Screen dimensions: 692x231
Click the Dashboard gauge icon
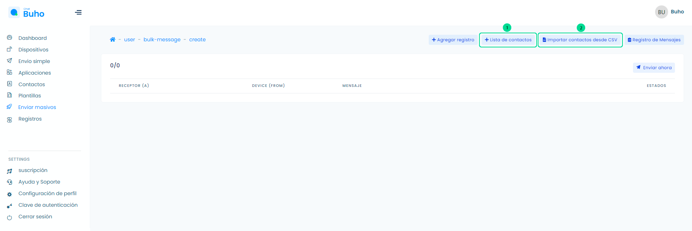coord(10,38)
